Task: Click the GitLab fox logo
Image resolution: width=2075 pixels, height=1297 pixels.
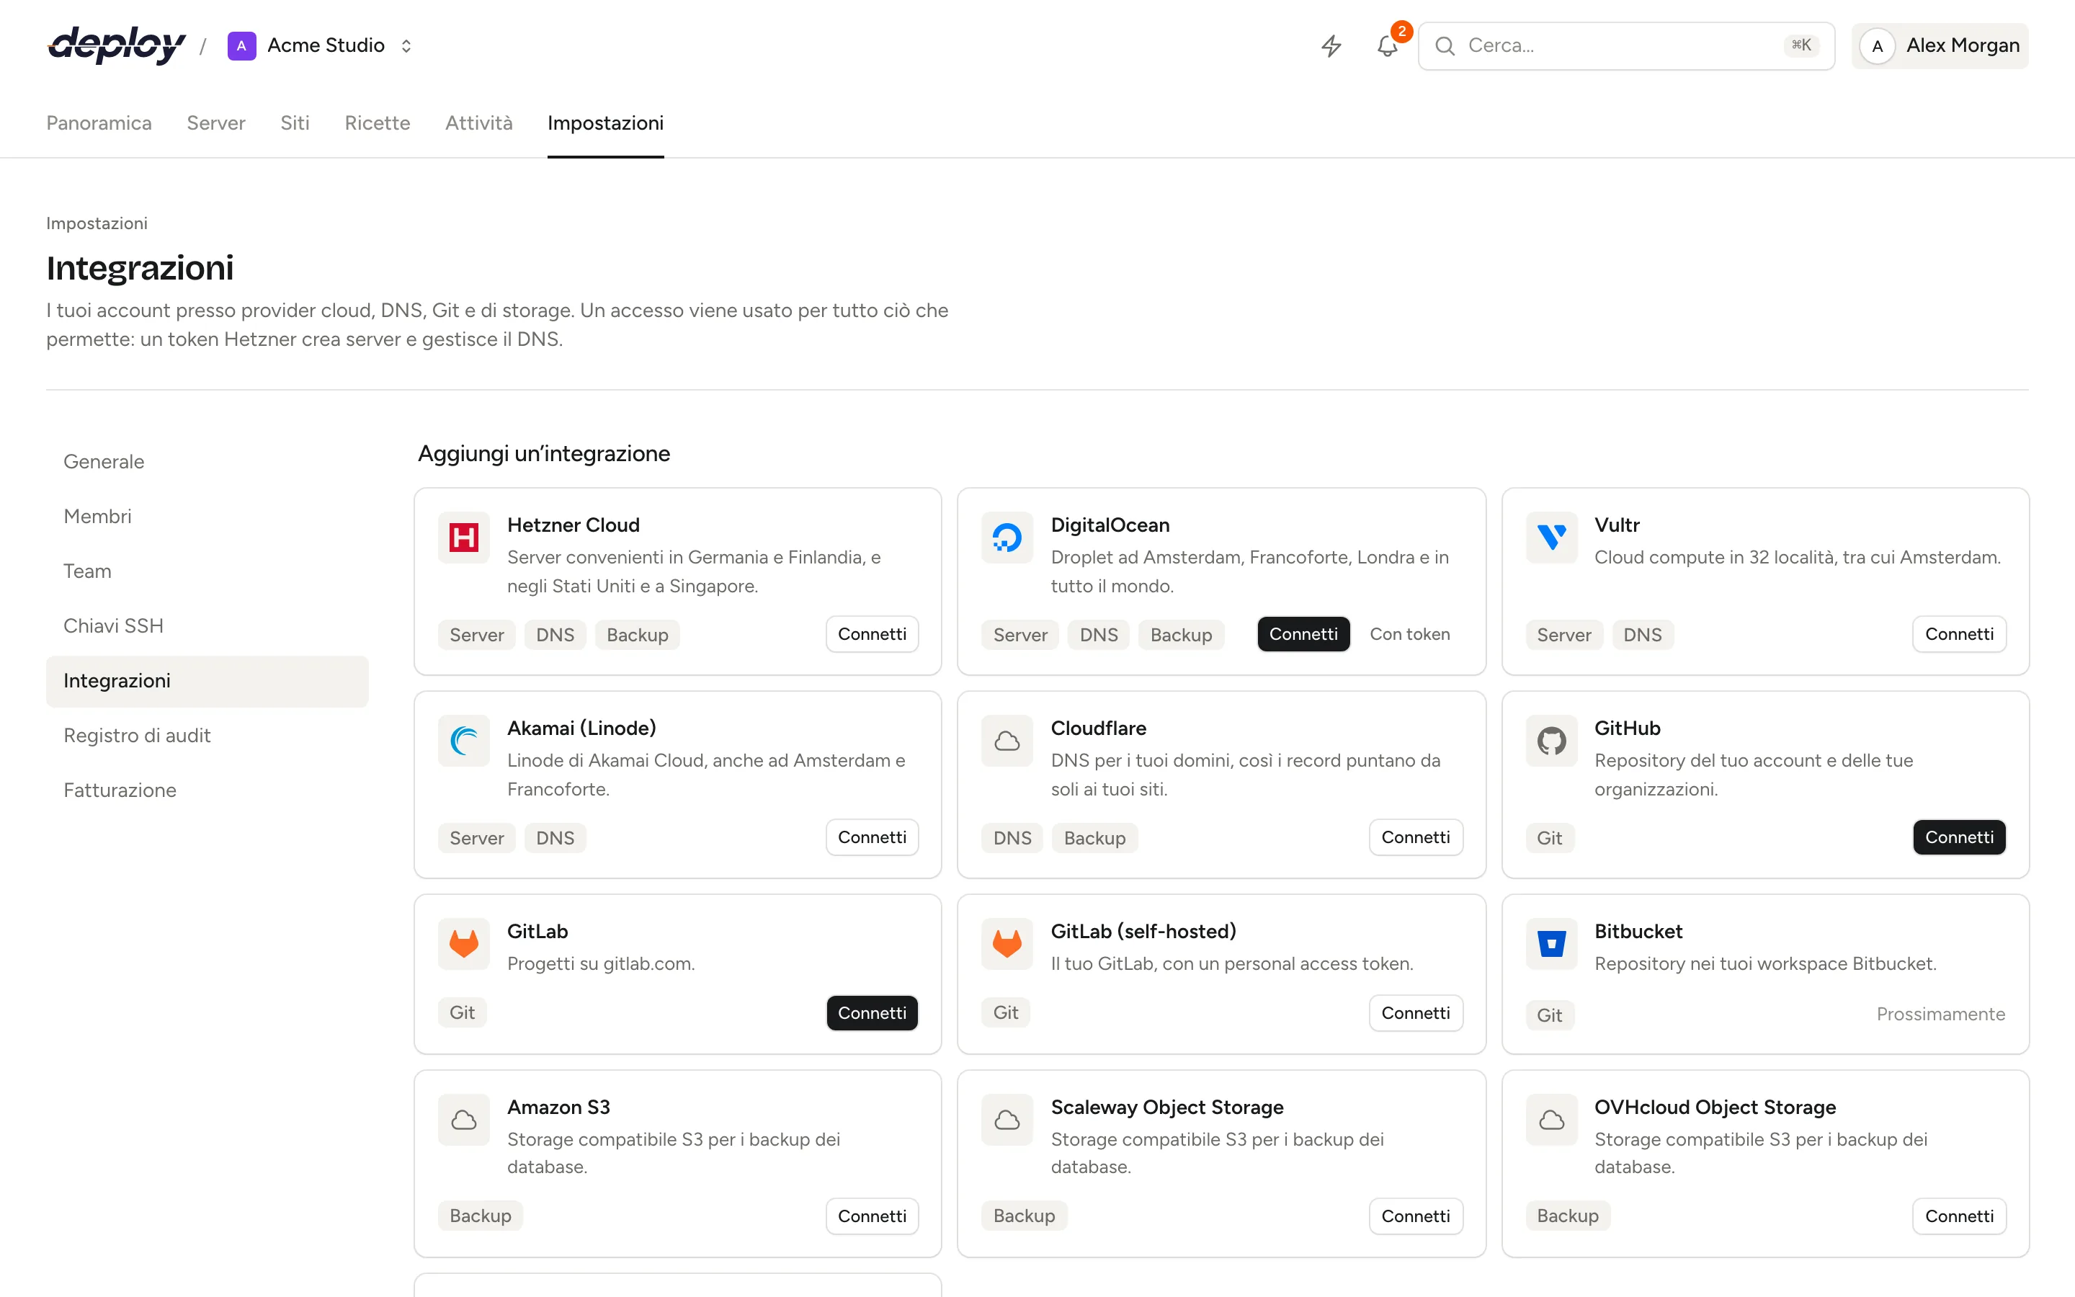Action: coord(464,945)
